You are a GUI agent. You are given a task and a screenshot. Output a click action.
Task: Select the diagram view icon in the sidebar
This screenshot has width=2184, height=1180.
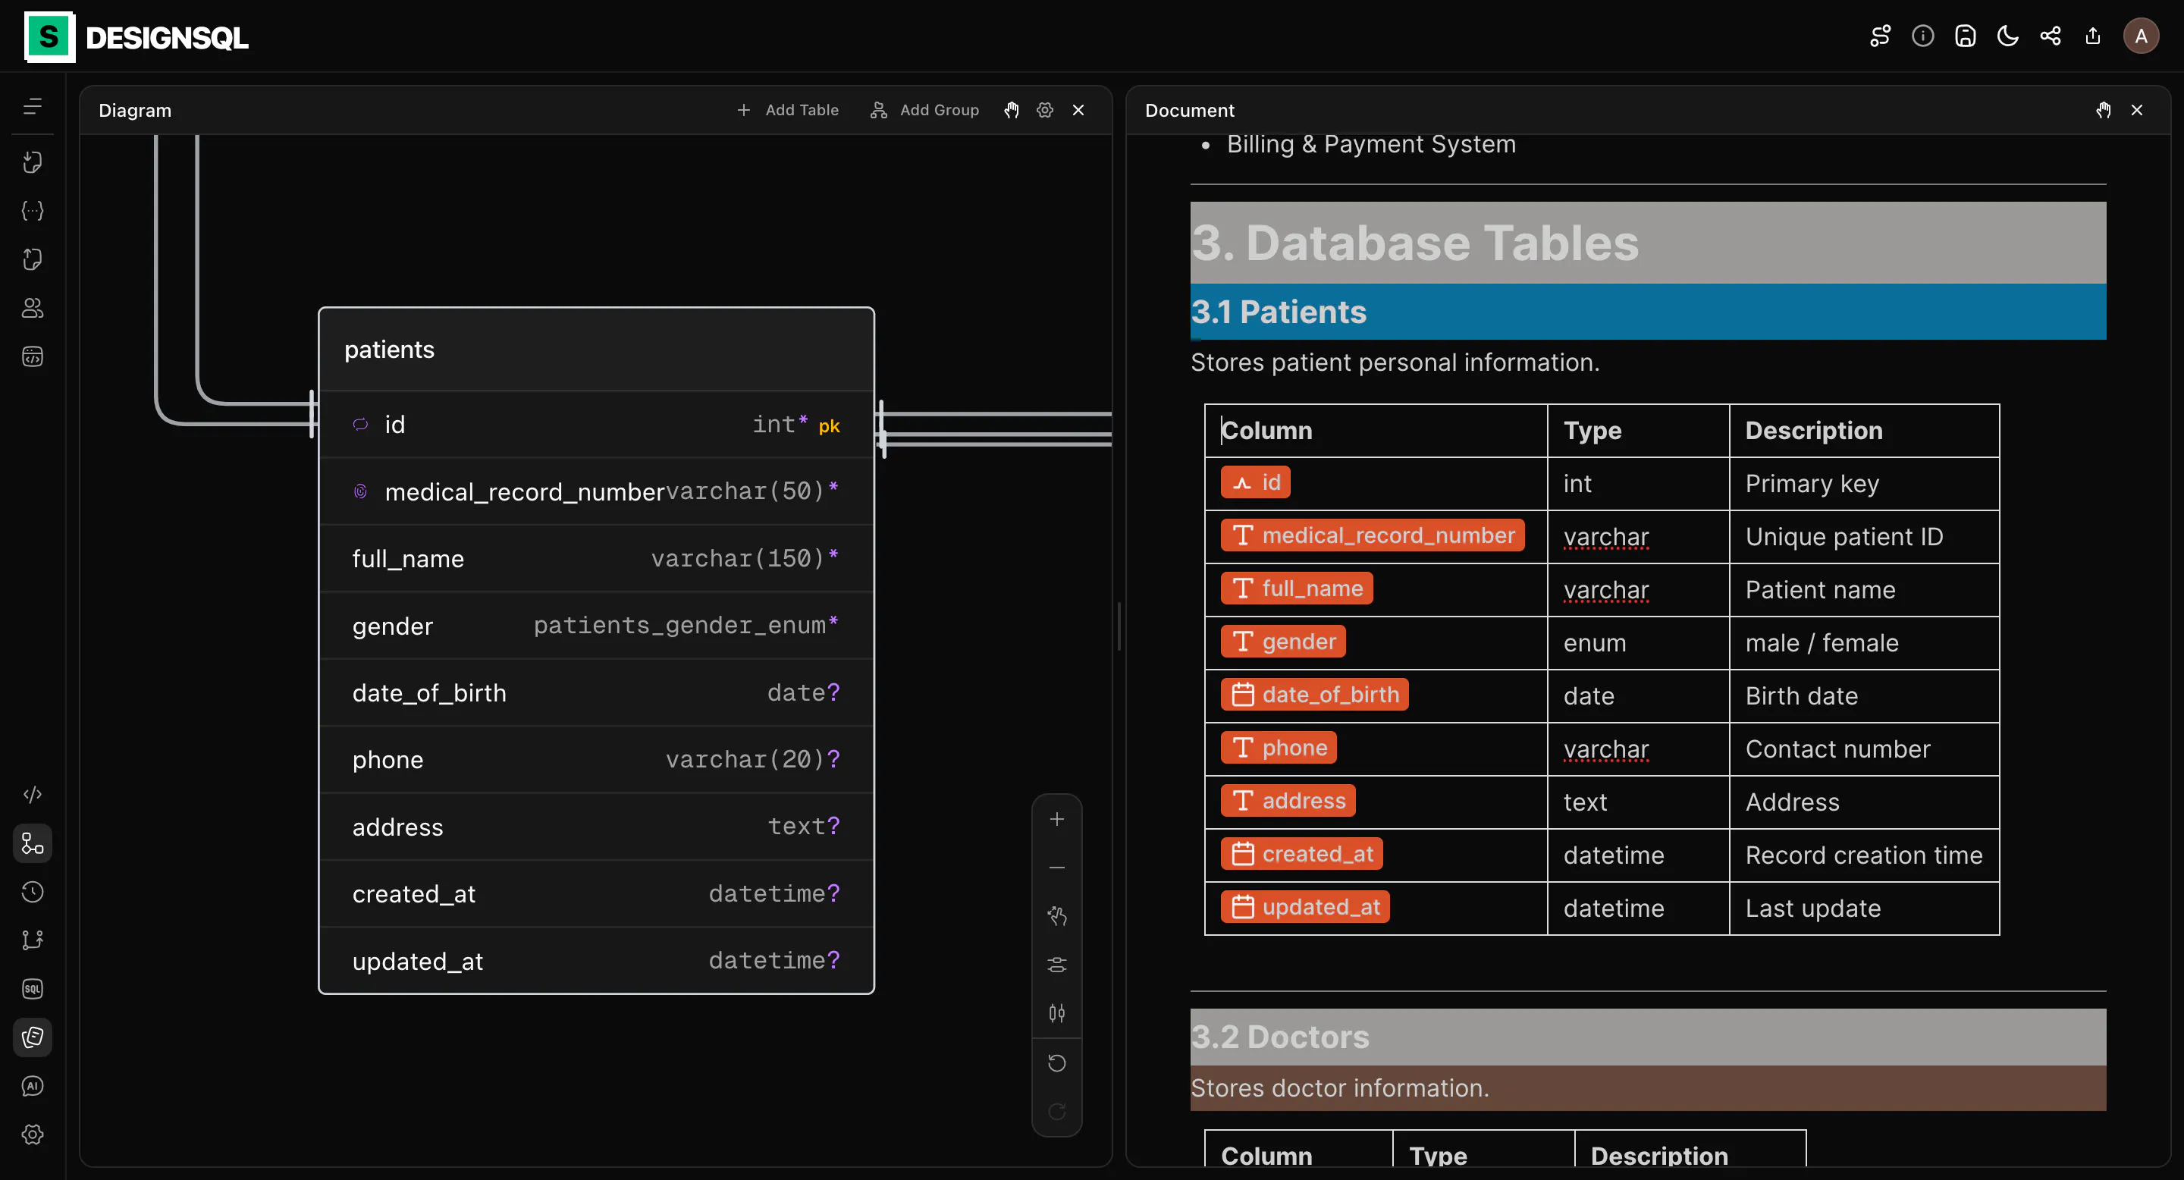32,843
